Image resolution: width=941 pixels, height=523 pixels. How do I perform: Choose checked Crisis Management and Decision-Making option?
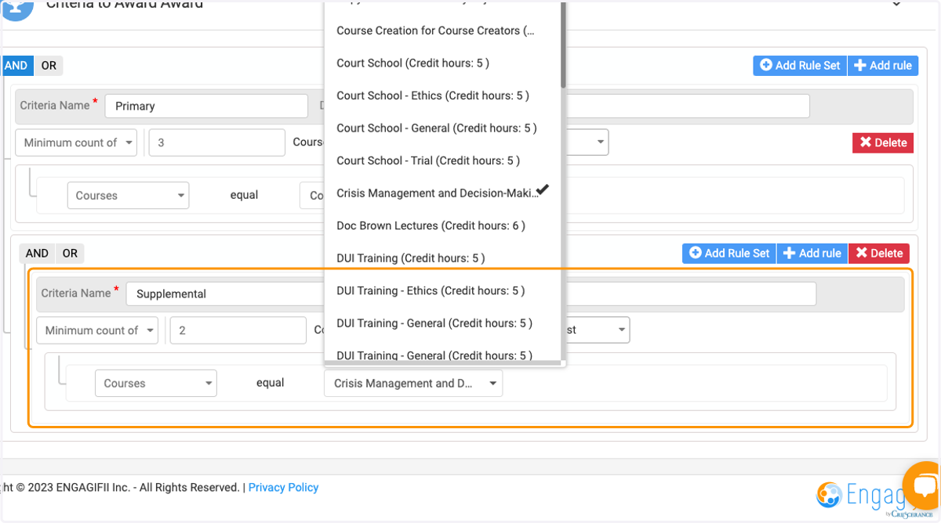click(442, 193)
